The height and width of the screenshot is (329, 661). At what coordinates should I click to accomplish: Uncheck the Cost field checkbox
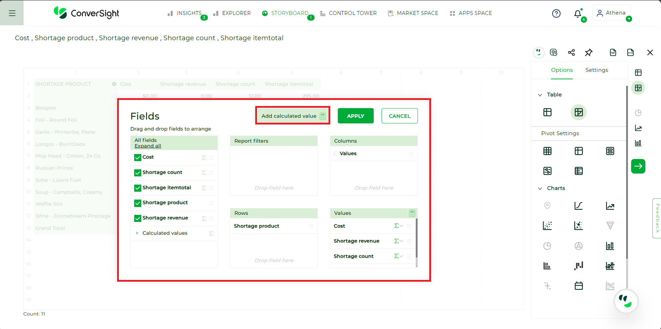tap(138, 157)
